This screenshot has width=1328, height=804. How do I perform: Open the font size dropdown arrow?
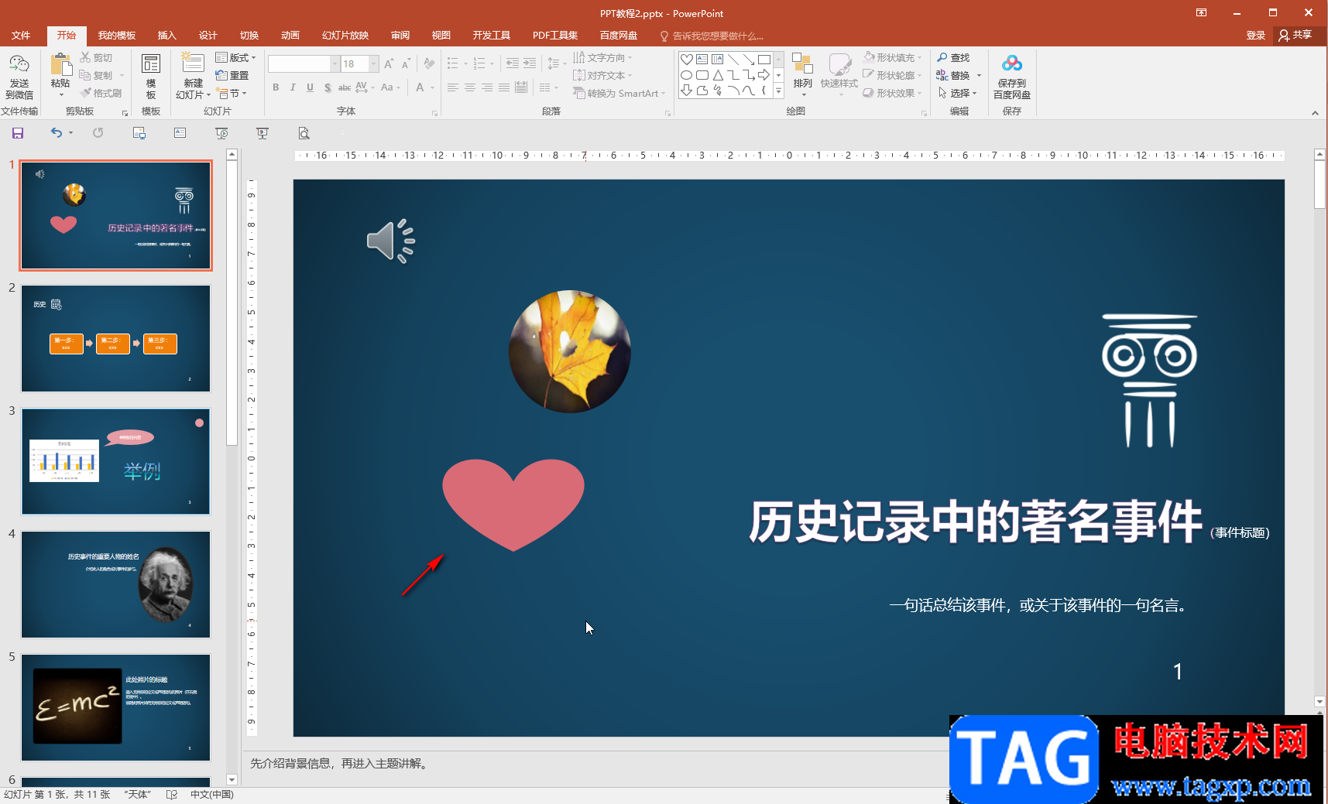click(374, 64)
